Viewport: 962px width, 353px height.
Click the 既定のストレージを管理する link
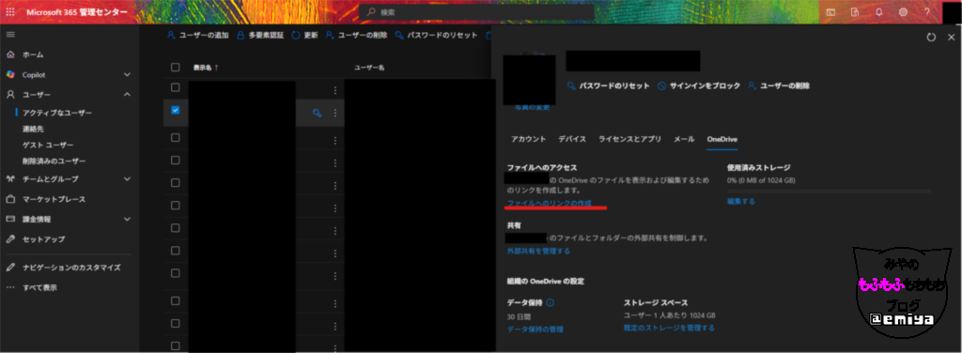coord(669,328)
